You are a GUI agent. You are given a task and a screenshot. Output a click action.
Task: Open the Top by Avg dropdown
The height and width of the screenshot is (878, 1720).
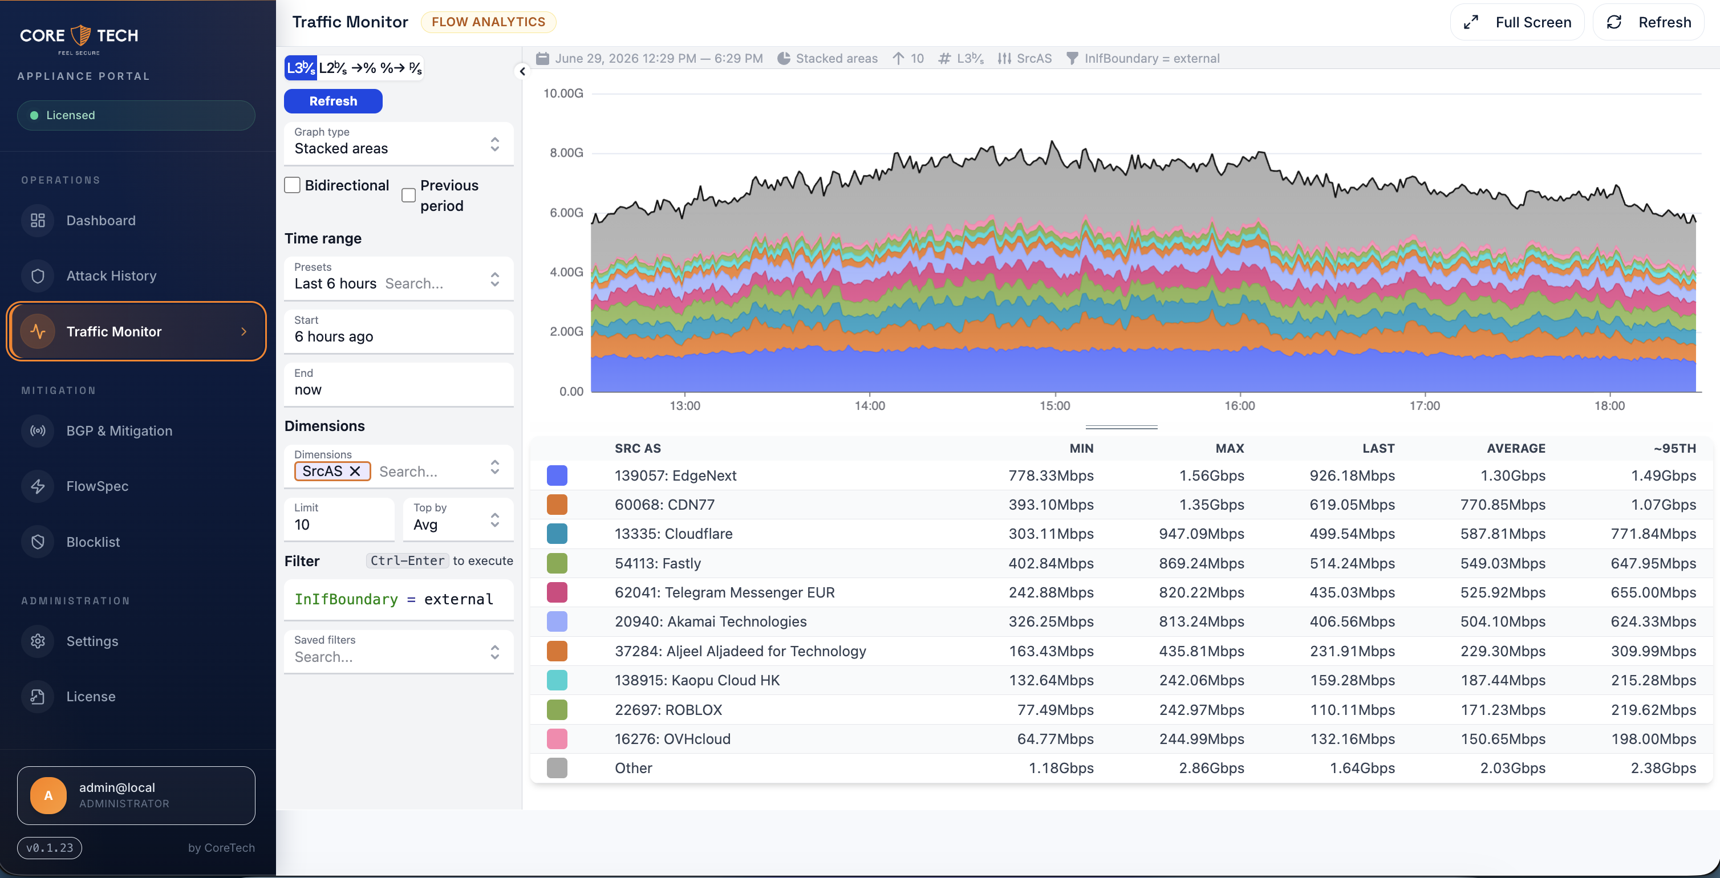coord(458,519)
